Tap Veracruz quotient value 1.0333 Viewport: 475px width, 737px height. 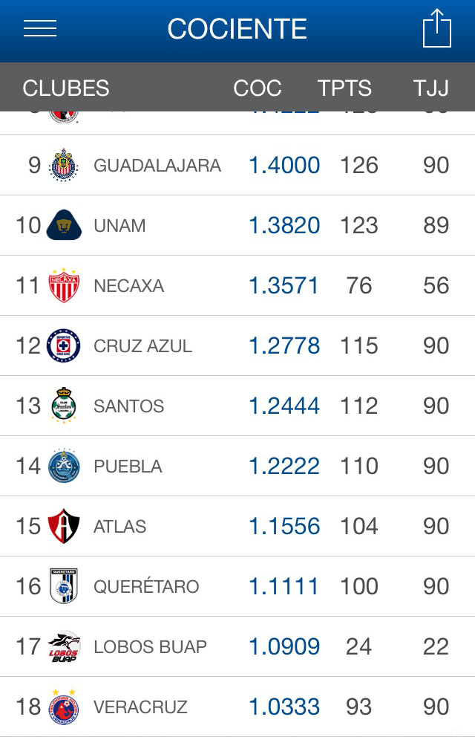284,707
